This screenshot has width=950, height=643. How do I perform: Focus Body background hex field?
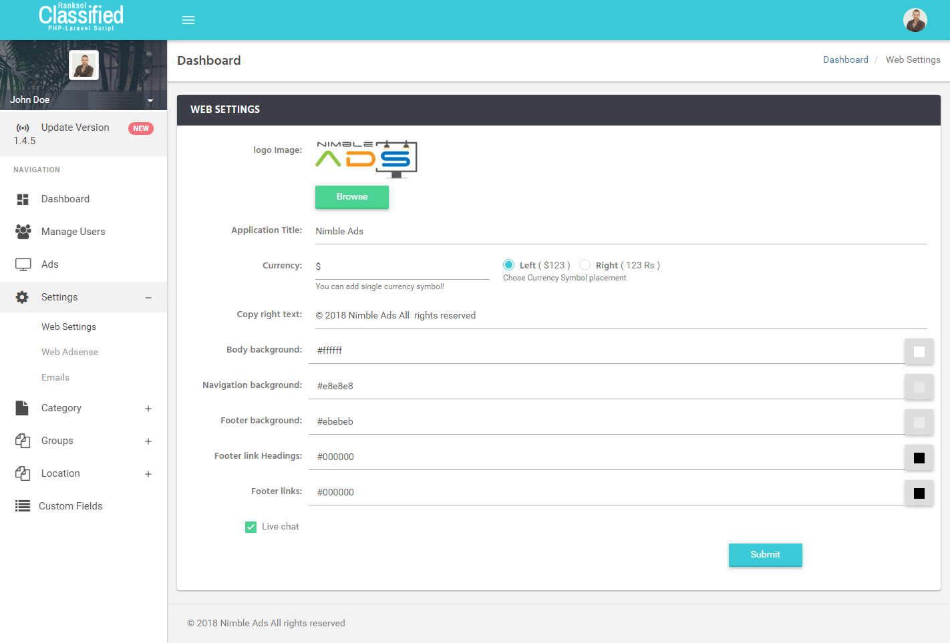pos(606,351)
